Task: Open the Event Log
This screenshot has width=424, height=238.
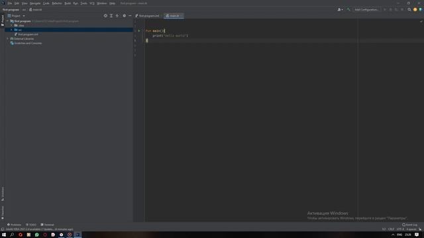Action: (x=409, y=225)
